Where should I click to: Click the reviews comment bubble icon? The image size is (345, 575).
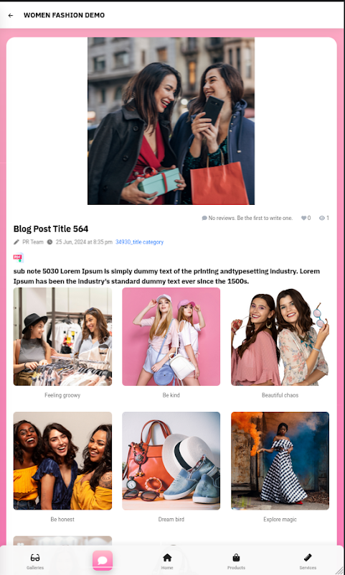tap(204, 218)
